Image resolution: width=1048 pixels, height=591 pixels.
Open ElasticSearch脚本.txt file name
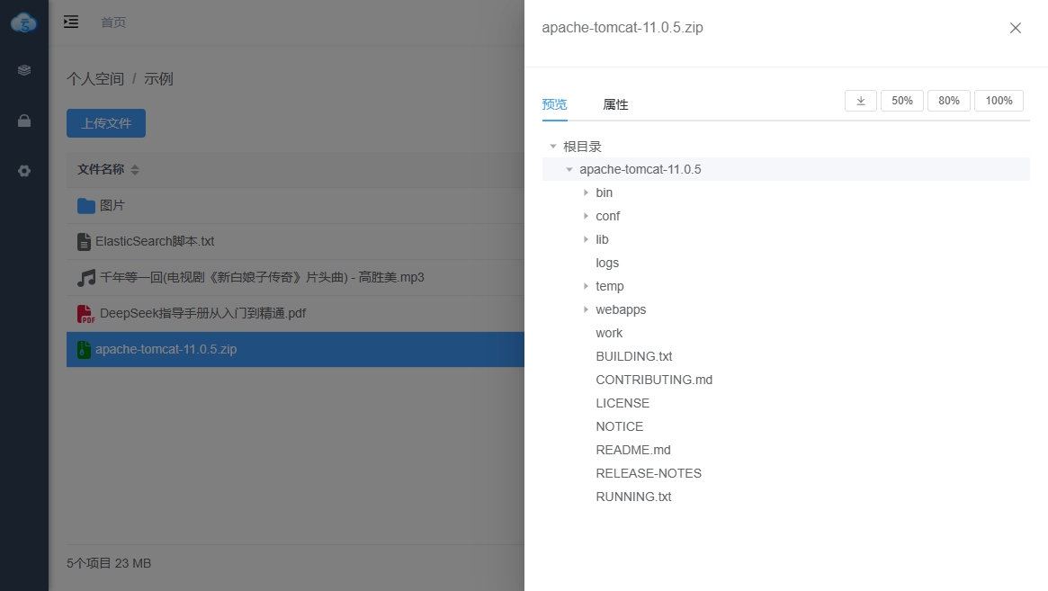click(155, 241)
